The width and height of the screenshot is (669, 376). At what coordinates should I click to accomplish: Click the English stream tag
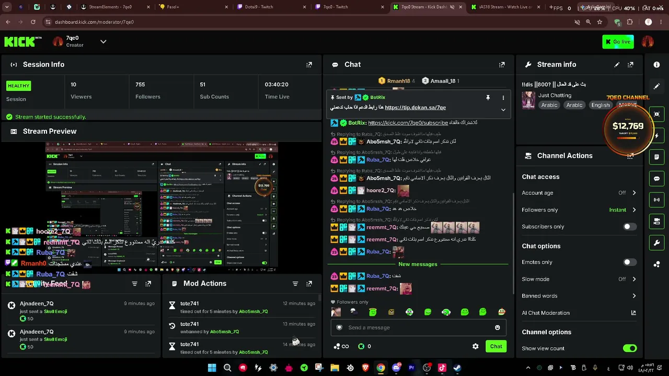point(601,105)
